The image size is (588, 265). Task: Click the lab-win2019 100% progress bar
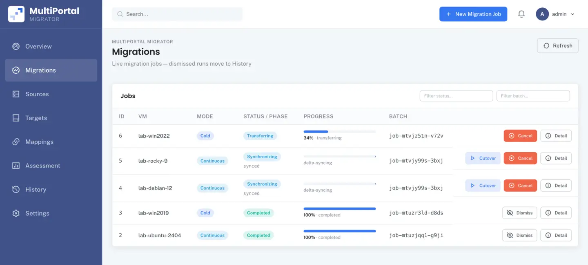coord(340,209)
